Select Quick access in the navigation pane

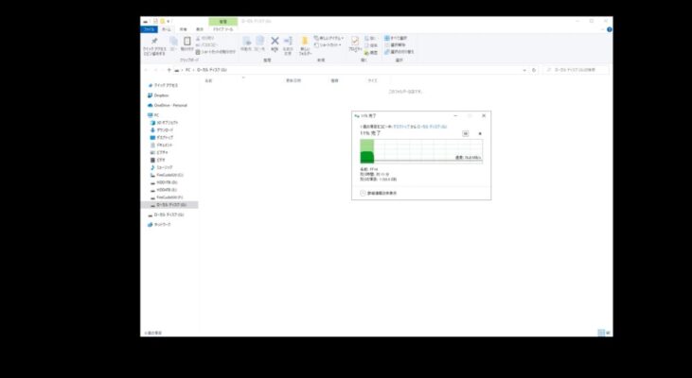pyautogui.click(x=163, y=85)
